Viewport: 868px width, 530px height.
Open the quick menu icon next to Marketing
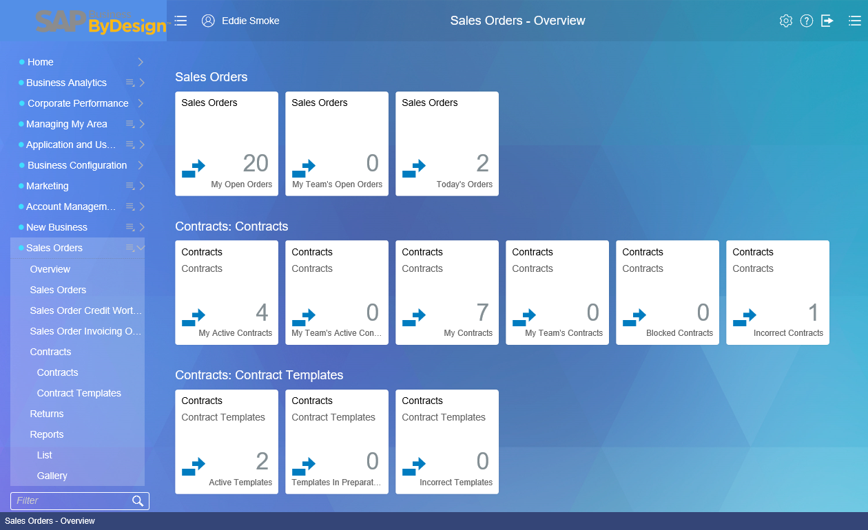coord(130,186)
